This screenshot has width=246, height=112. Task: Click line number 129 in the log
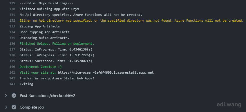point(12,3)
